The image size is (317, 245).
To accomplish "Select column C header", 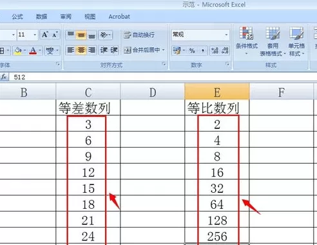I will (x=88, y=92).
